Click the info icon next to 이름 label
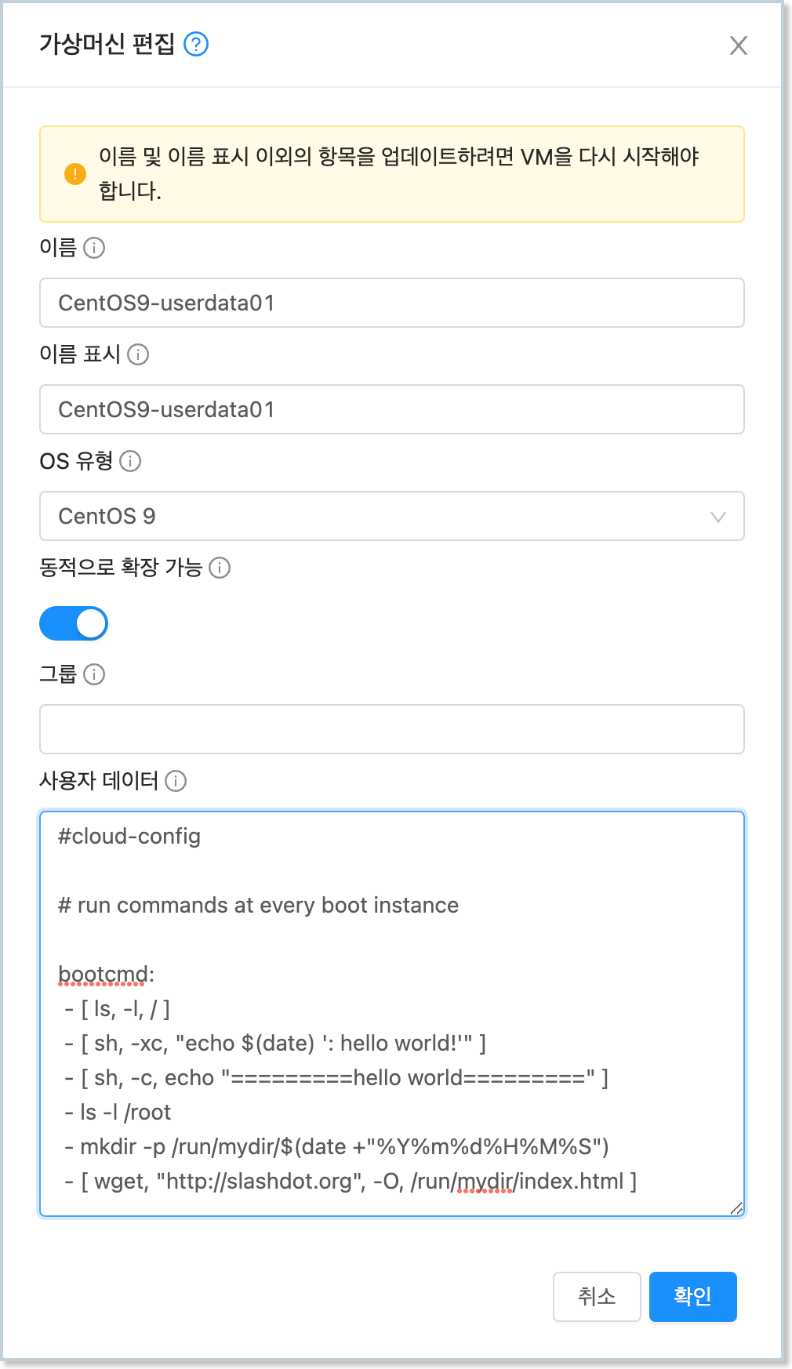Viewport: 792px width, 1369px height. (94, 248)
